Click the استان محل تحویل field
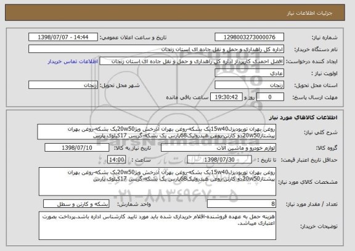The width and height of the screenshot is (355, 251). (x=249, y=85)
